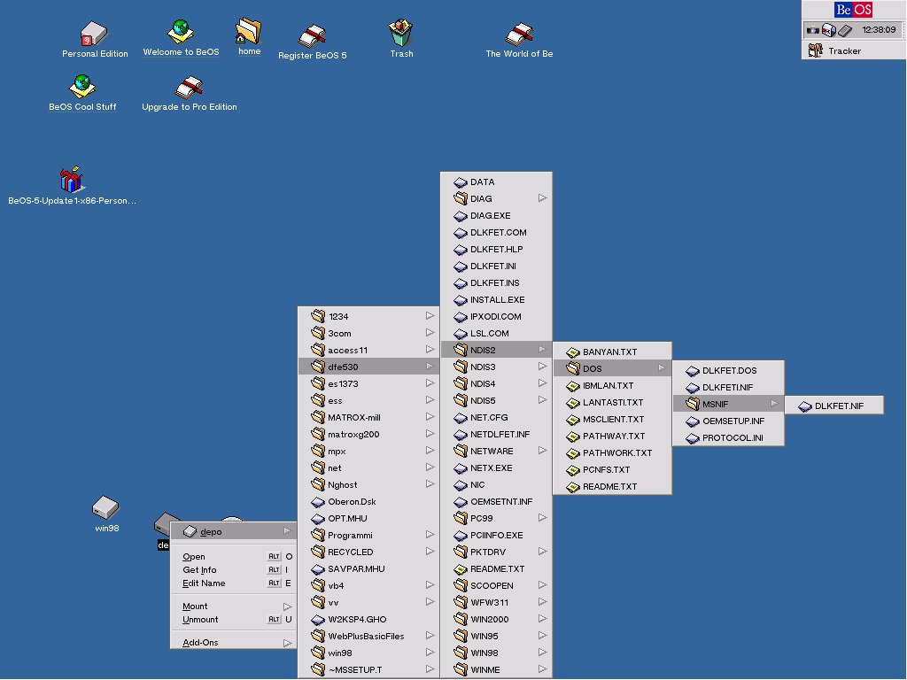907x680 pixels.
Task: Open README.TXT in the NDIS2 submenu
Action: tap(609, 487)
